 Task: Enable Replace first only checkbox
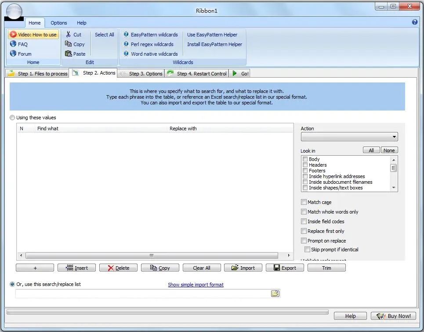coord(304,231)
